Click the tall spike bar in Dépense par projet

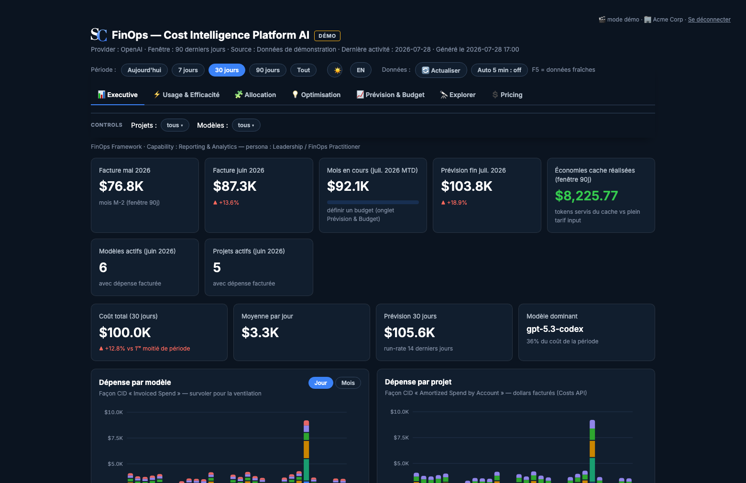[592, 450]
